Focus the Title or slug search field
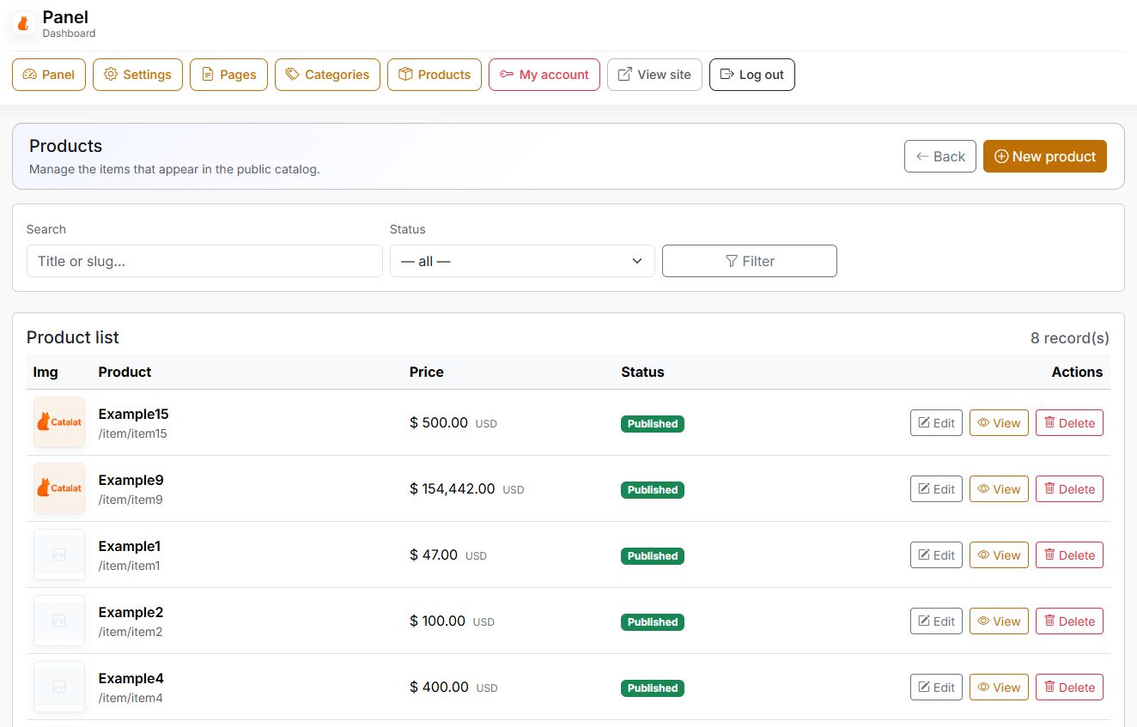The width and height of the screenshot is (1137, 727). click(x=204, y=261)
